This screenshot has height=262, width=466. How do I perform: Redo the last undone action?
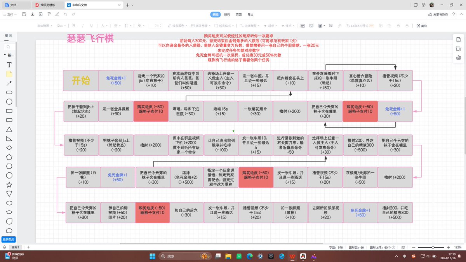pos(73,14)
